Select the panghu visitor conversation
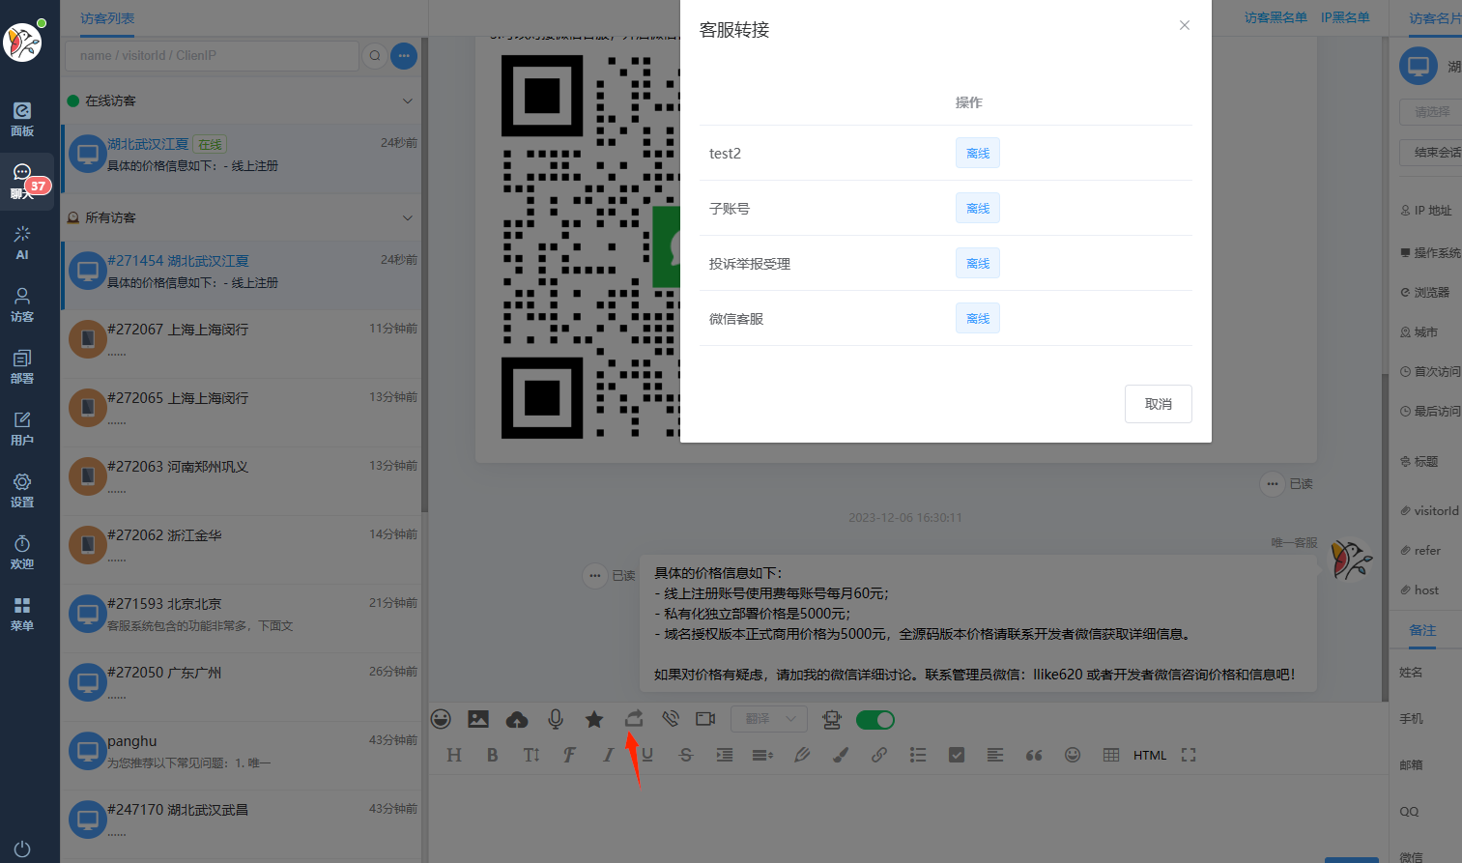 242,755
